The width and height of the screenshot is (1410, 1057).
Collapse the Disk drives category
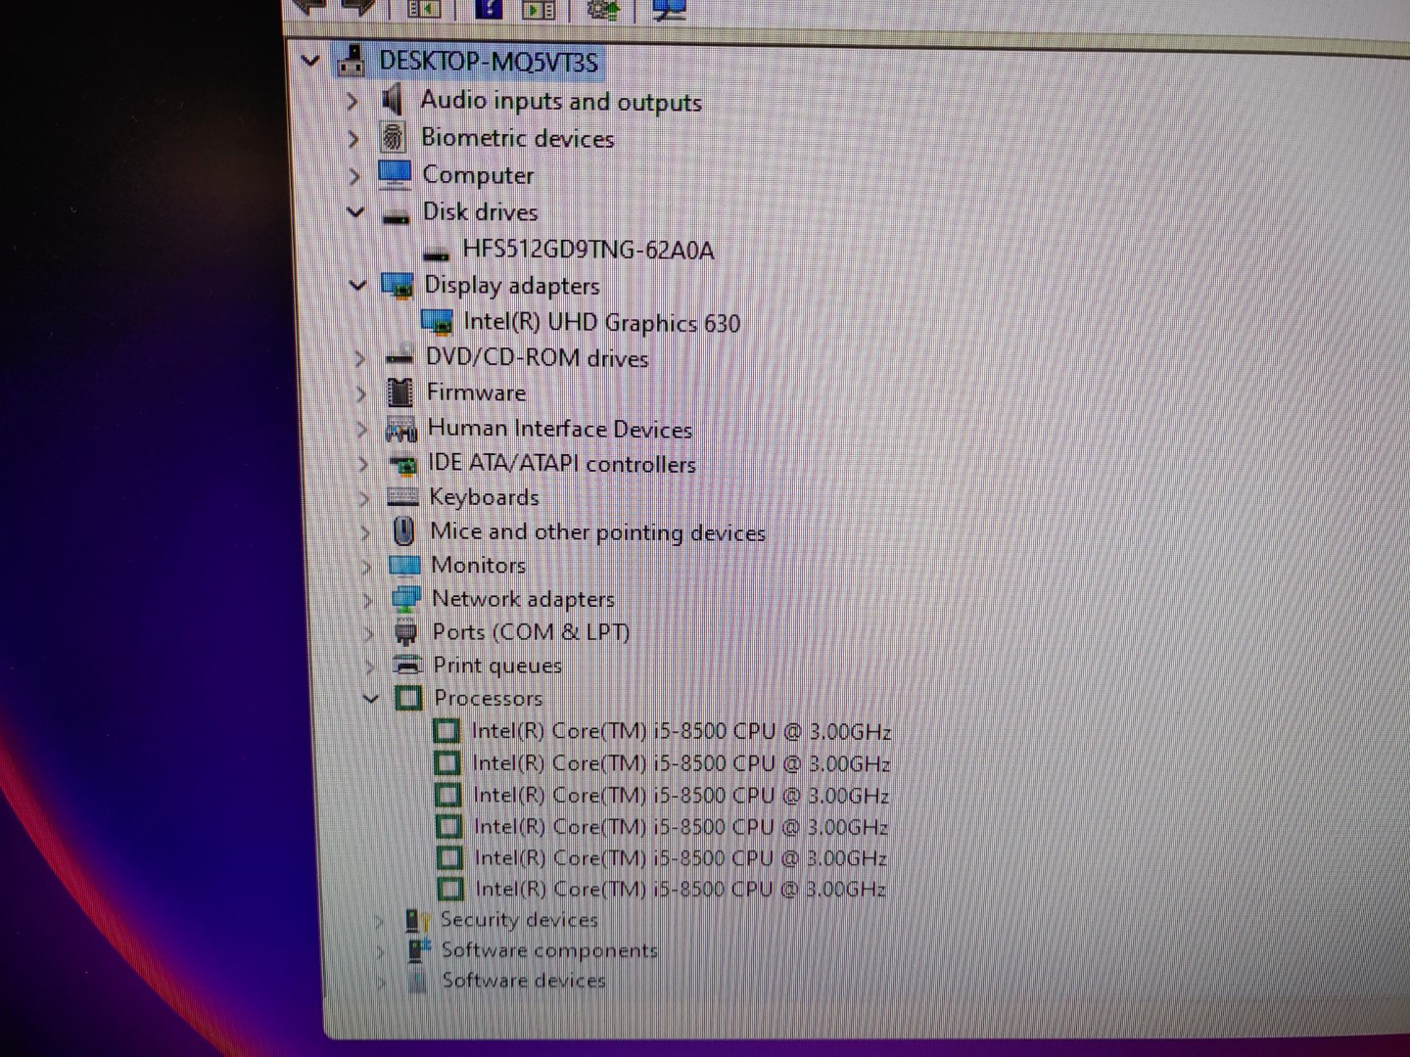click(x=355, y=212)
